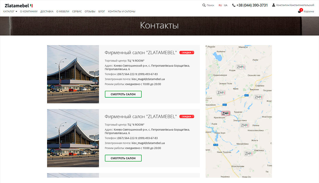
Task: Click the search magnifier icon
Action: coord(204,5)
